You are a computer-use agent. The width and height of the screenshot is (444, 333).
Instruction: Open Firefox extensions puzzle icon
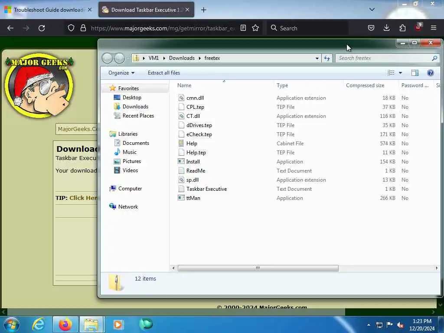(402, 28)
